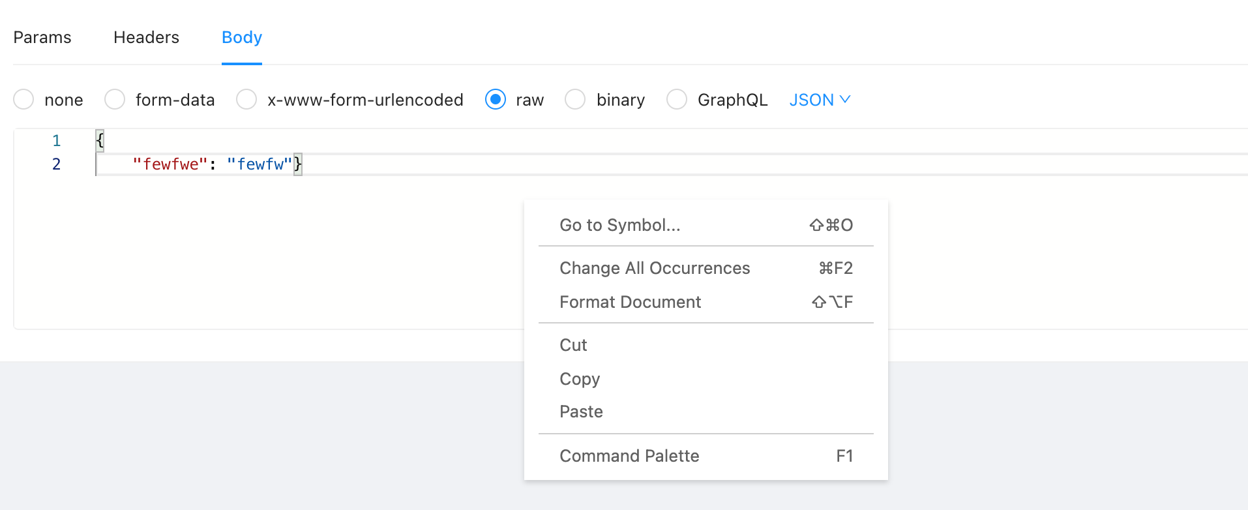Screen dimensions: 1248x510
Task: Click the "fewfwe" key in editor
Action: (x=170, y=164)
